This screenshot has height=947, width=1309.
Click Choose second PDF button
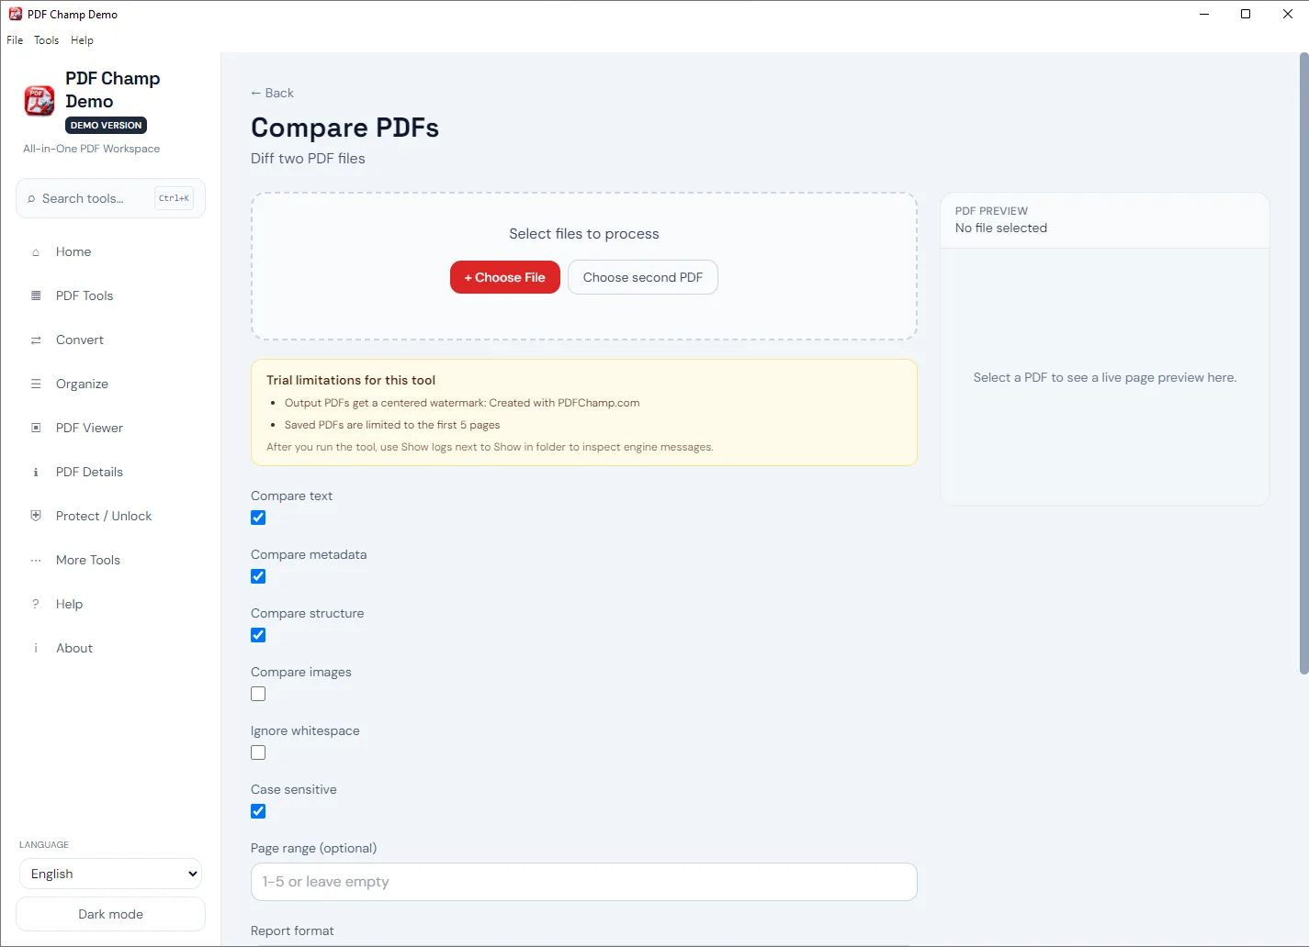click(643, 277)
